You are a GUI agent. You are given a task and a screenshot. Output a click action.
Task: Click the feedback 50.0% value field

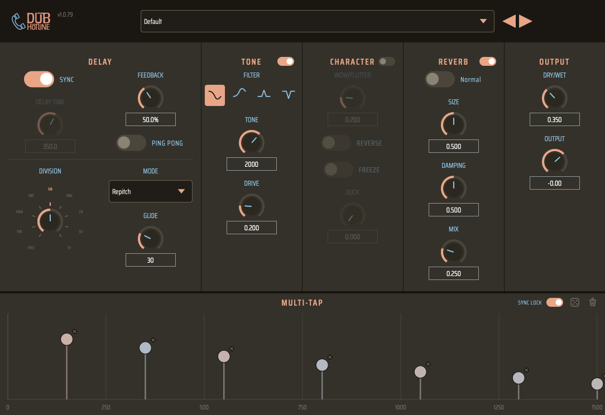tap(151, 119)
